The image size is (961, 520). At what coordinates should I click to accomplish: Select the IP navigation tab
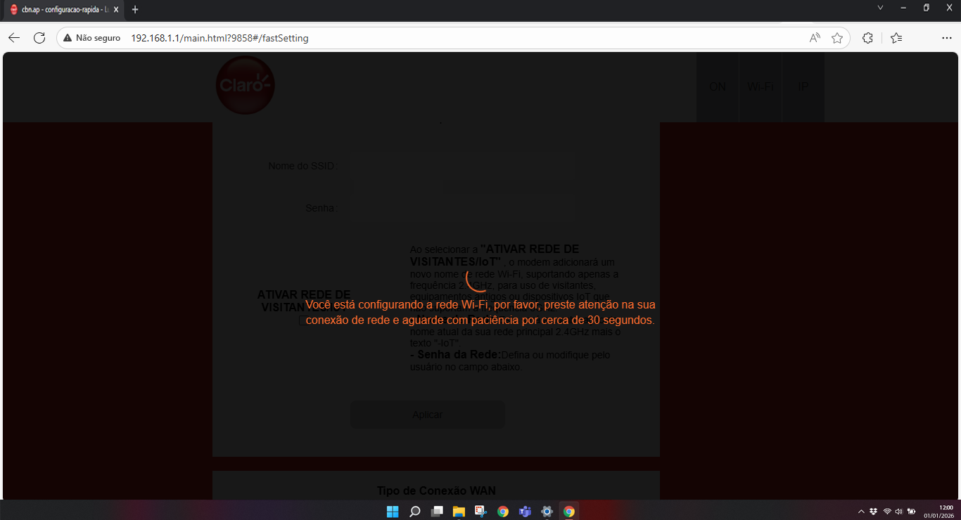pos(803,87)
